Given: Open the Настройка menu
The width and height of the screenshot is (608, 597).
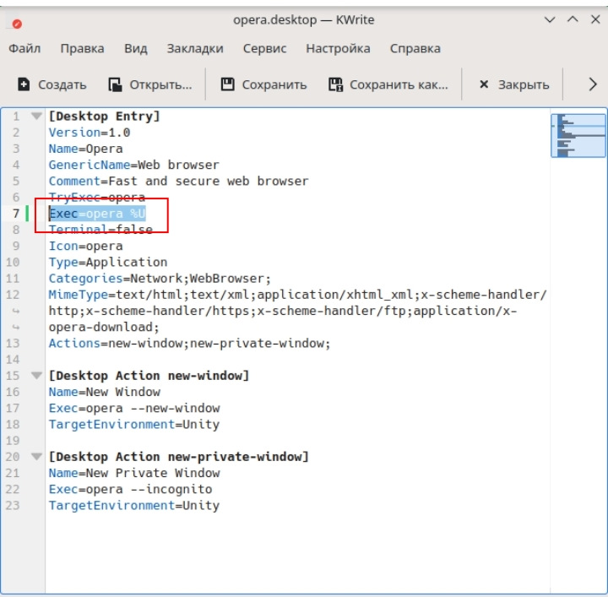Looking at the screenshot, I should click(338, 49).
